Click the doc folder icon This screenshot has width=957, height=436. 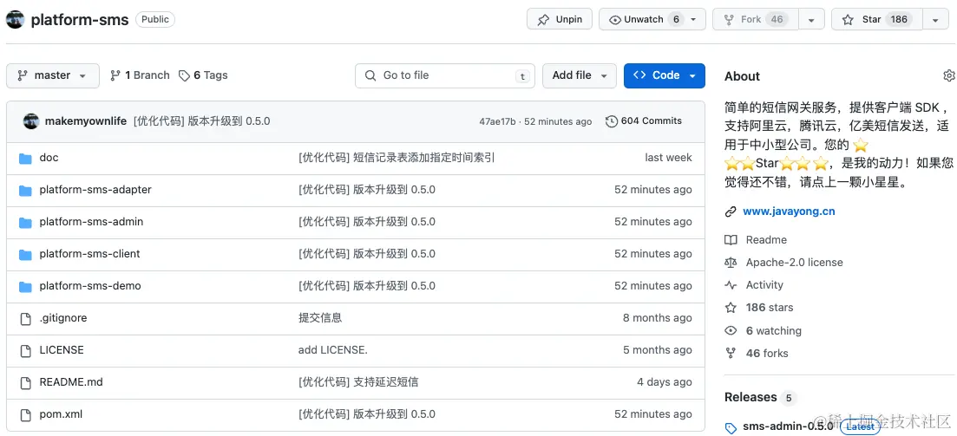25,159
